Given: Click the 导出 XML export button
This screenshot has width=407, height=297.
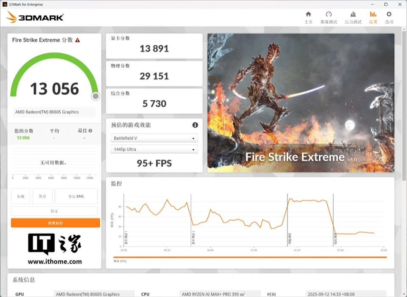Looking at the screenshot, I should coord(76,196).
